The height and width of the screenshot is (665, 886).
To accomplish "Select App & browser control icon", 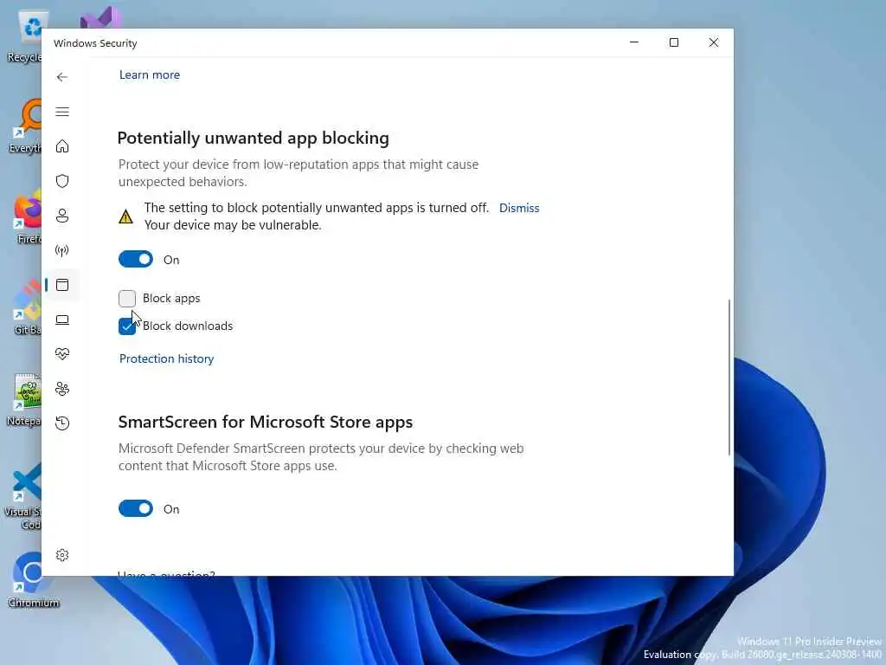I will pos(62,285).
